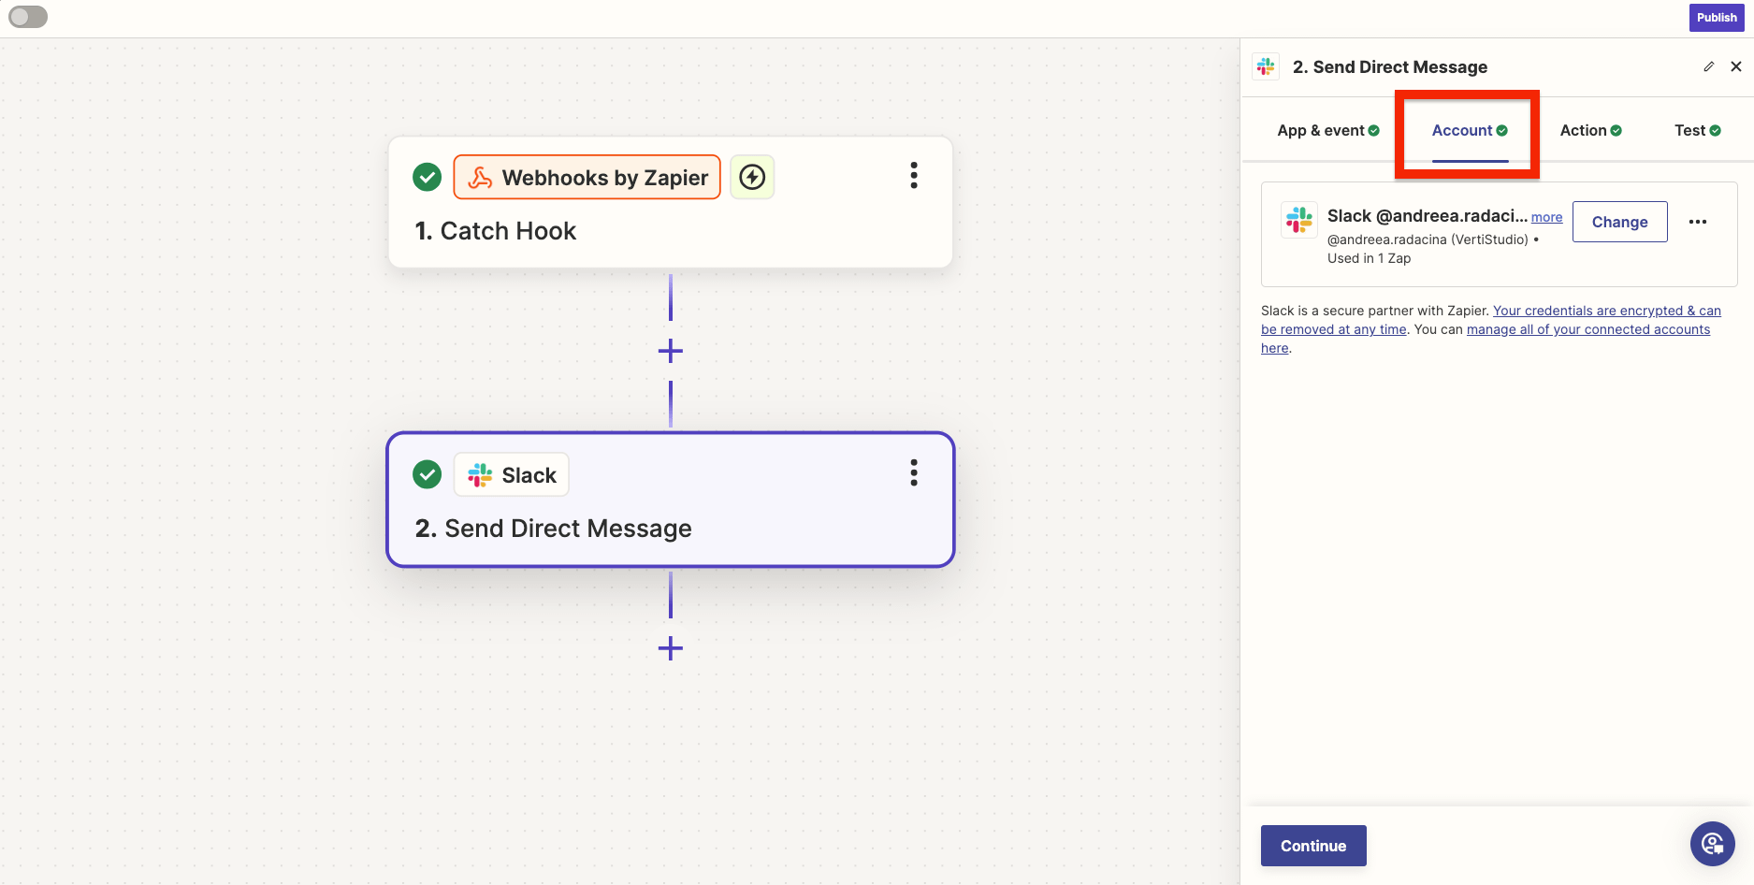Click the instant trigger lightning icon
Image resolution: width=1754 pixels, height=885 pixels.
(752, 177)
